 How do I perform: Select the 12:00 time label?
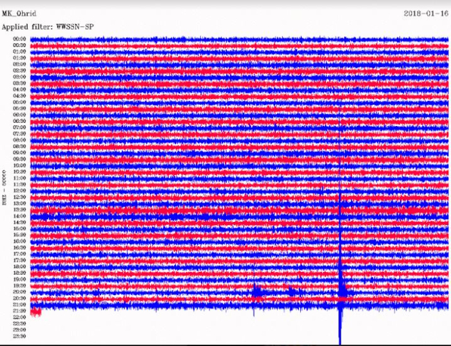click(19, 190)
